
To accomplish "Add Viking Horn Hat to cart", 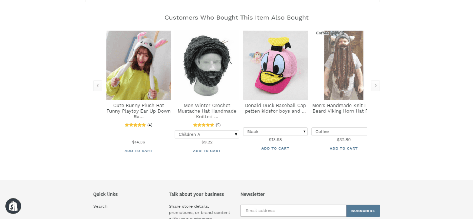I will tap(344, 148).
